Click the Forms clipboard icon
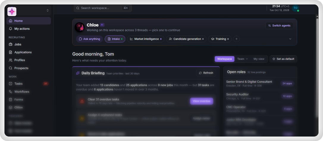The height and width of the screenshot is (141, 323). click(x=10, y=100)
